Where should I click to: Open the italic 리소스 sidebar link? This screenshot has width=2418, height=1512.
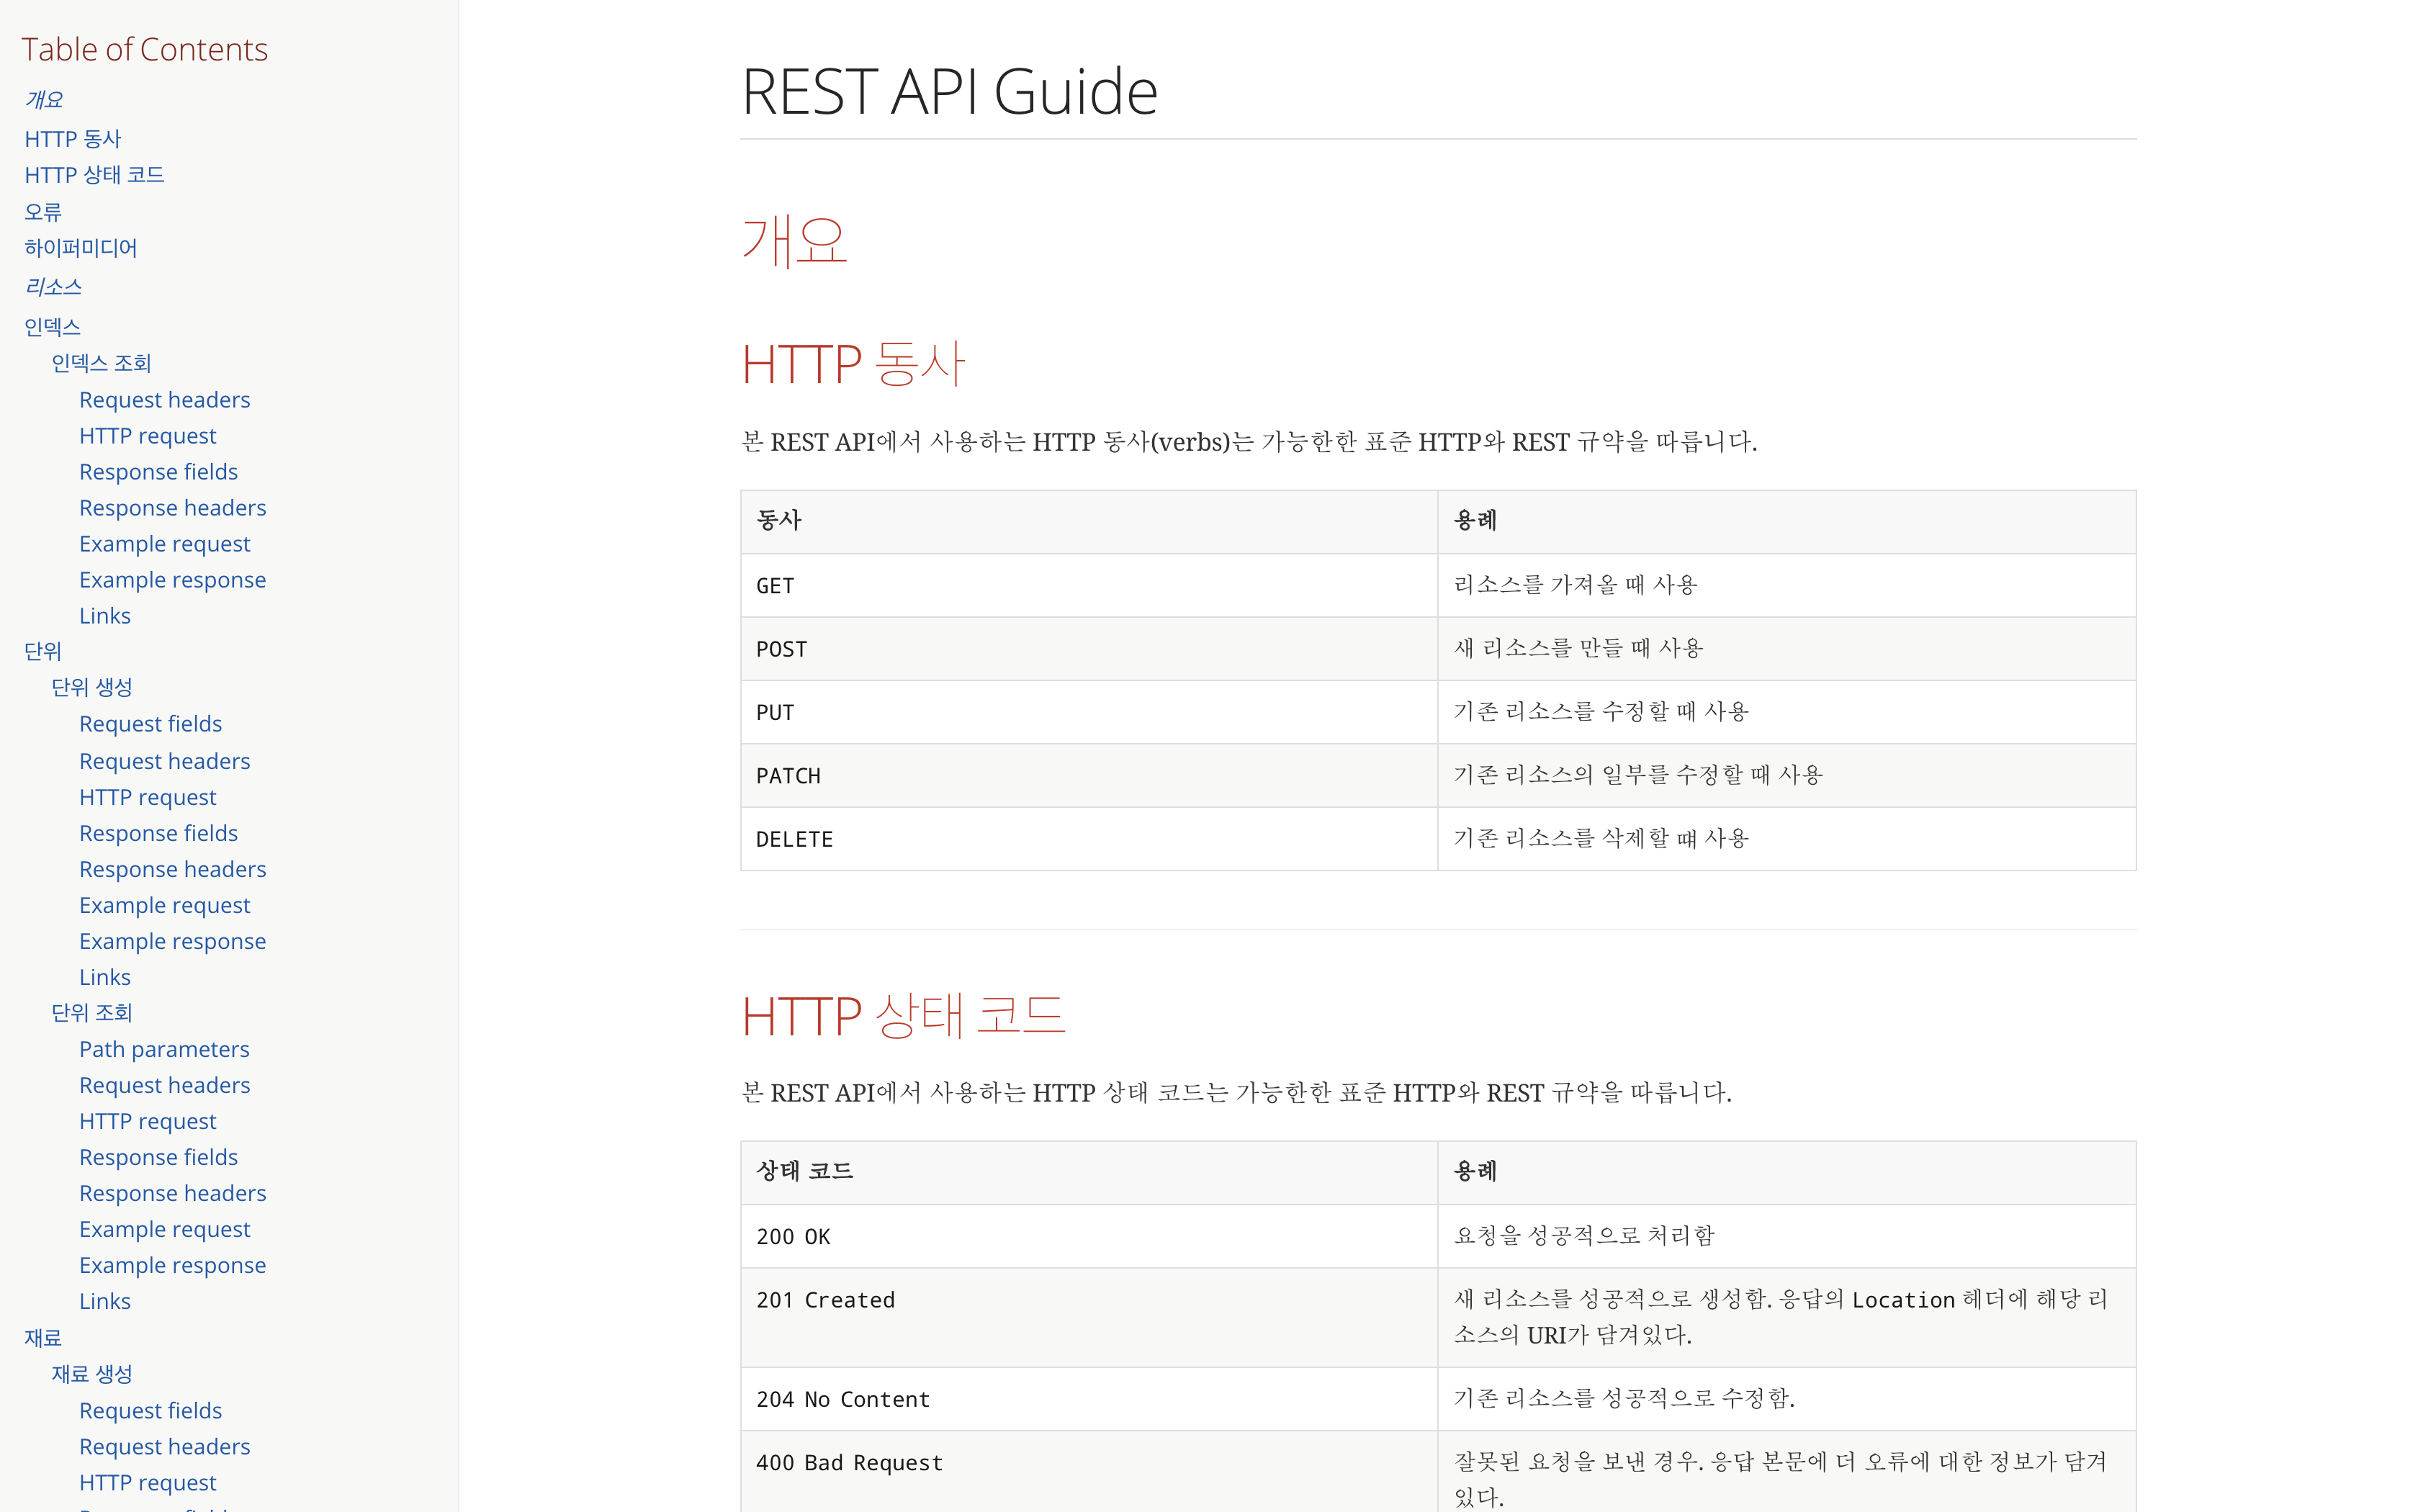pyautogui.click(x=53, y=287)
